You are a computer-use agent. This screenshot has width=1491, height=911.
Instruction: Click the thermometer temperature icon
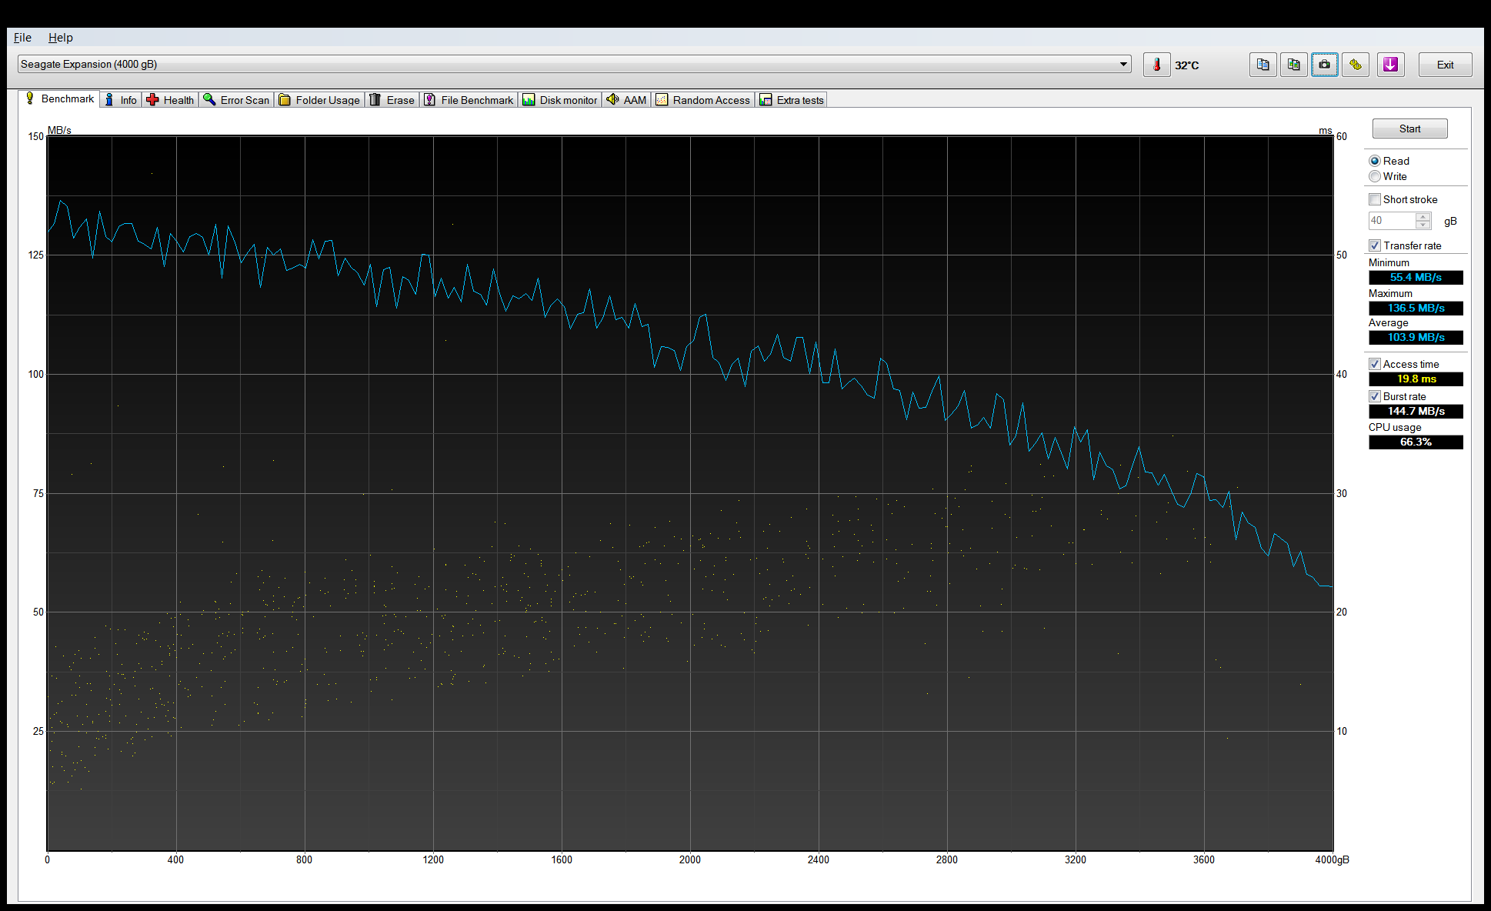(x=1156, y=65)
